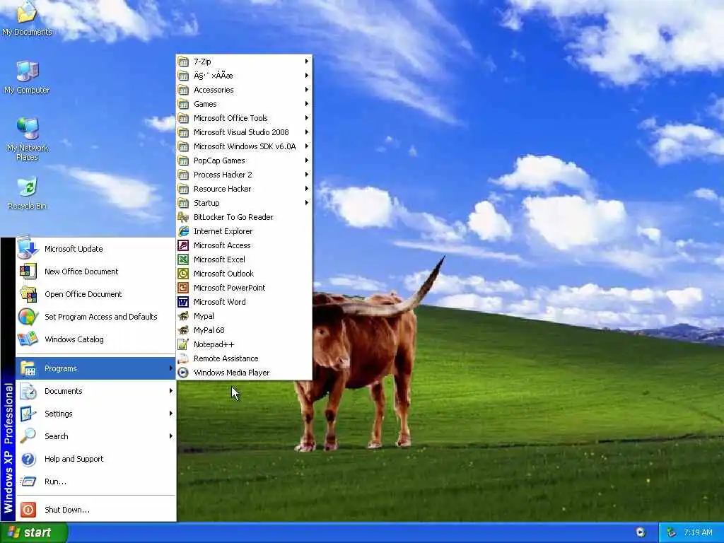The height and width of the screenshot is (543, 724).
Task: Open the Search menu entry
Action: coord(95,436)
